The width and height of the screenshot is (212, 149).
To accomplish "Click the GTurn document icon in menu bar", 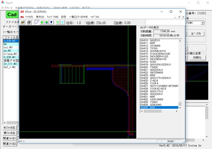I will (x=22, y=17).
